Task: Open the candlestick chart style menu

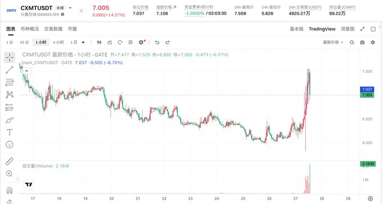Action: (99, 42)
